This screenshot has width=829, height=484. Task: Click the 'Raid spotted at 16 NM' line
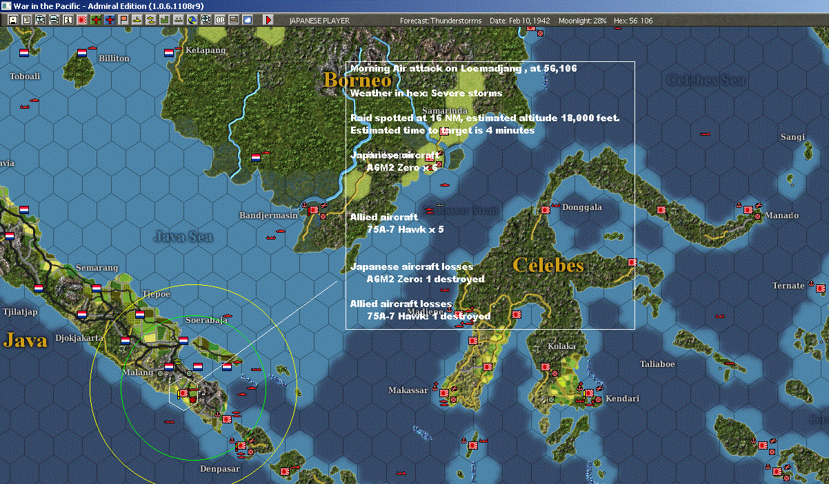tap(485, 118)
